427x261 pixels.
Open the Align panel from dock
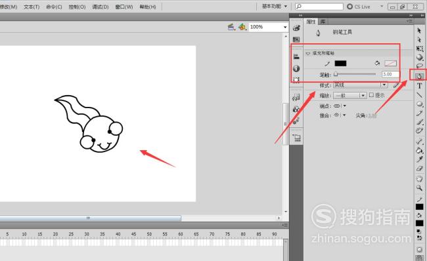coord(296,56)
